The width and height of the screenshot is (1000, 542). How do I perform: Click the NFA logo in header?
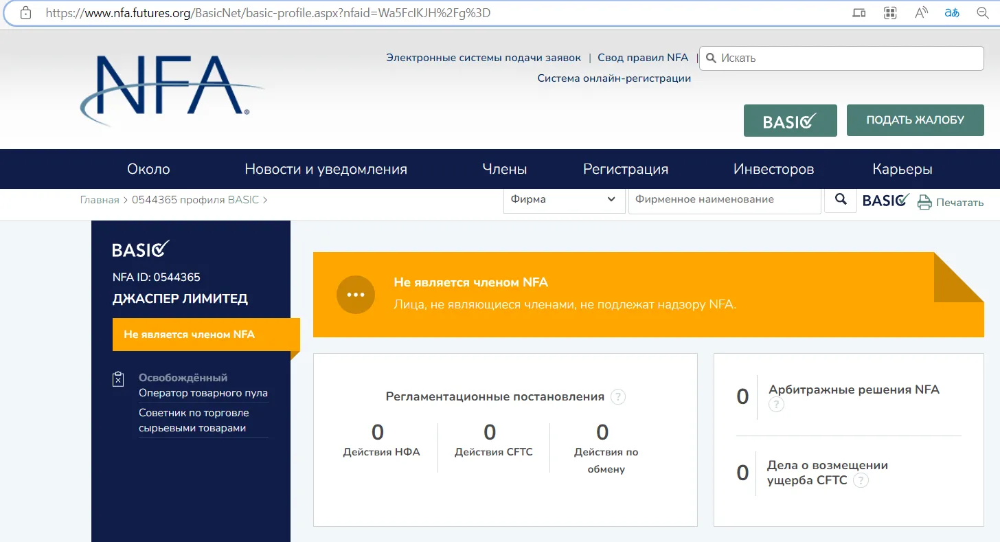[x=172, y=89]
